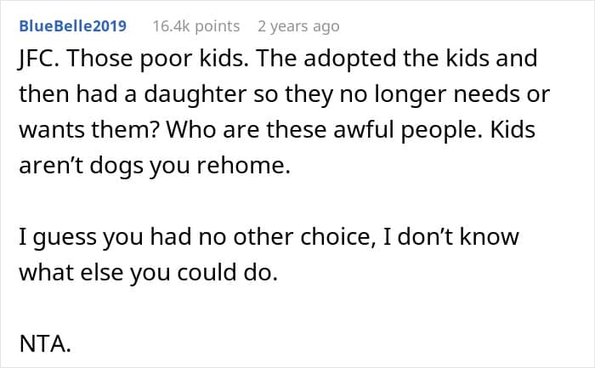Click the word 'Who' in third line

[191, 130]
